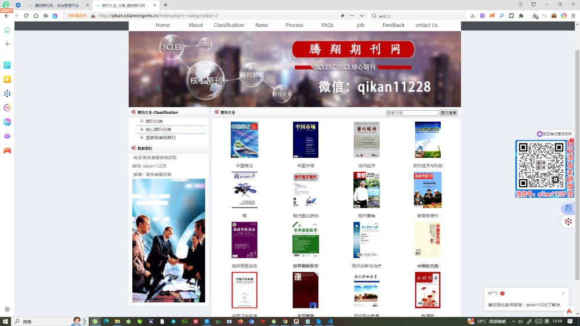The width and height of the screenshot is (580, 326).
Task: Open the Home menu item
Action: click(x=162, y=25)
